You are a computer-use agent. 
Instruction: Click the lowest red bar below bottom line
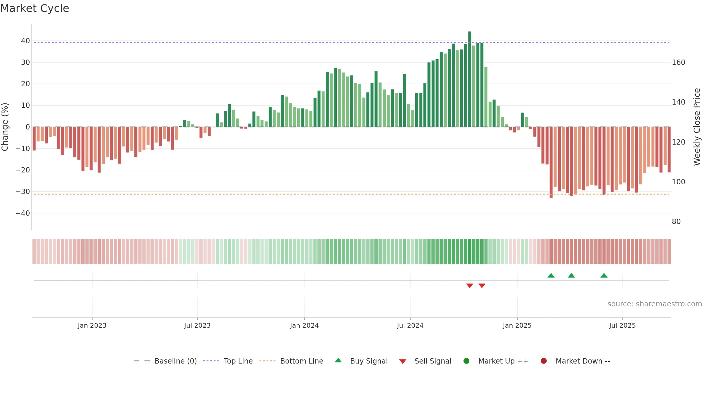[551, 162]
